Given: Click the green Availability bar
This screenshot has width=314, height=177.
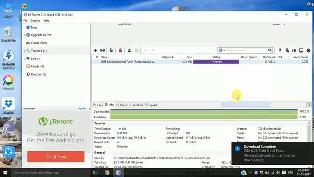Looking at the screenshot, I should pos(204,117).
